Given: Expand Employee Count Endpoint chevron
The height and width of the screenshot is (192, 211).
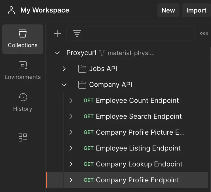Looking at the screenshot, I should coord(71,101).
